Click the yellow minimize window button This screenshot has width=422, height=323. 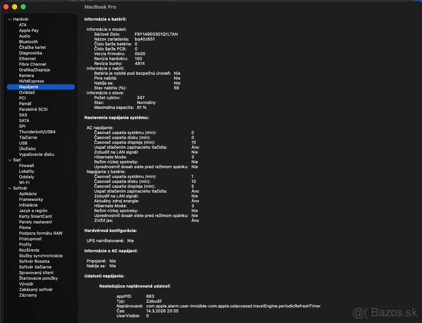(x=14, y=7)
